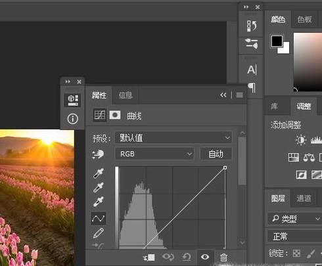Switch to the 图层 tab
Screen dimensions: 322x266
click(278, 198)
